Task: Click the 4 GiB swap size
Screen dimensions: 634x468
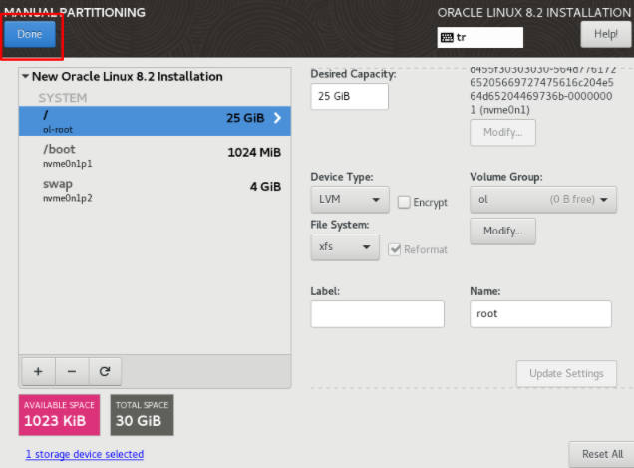Action: point(265,187)
